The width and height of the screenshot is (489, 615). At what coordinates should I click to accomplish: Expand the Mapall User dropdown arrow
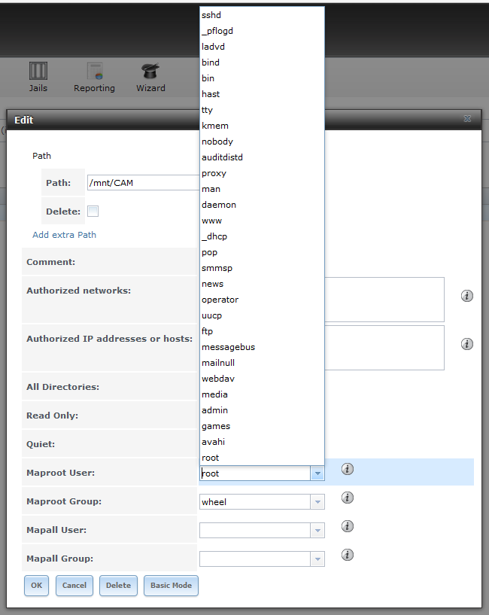coord(317,531)
